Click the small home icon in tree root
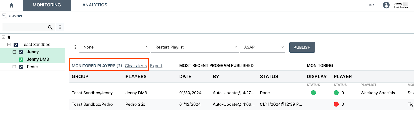 (9, 37)
